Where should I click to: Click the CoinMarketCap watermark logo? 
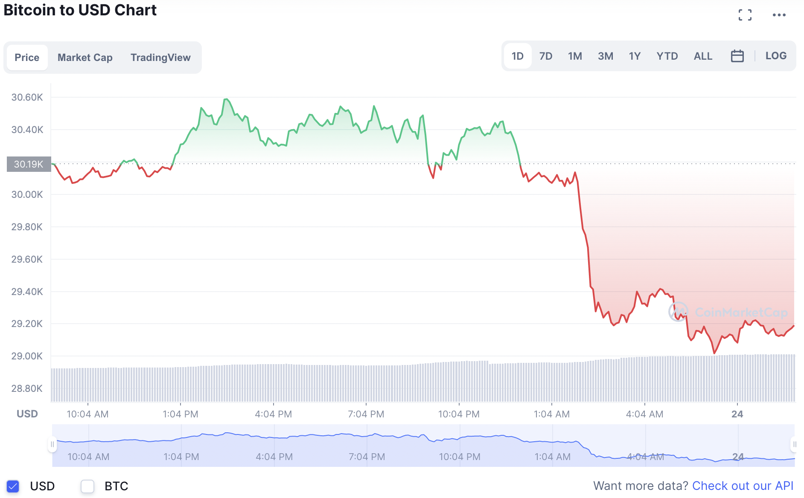tap(728, 313)
